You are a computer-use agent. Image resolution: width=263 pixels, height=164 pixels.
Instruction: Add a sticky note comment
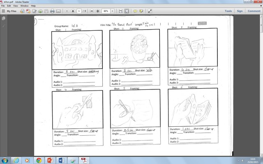[135, 11]
